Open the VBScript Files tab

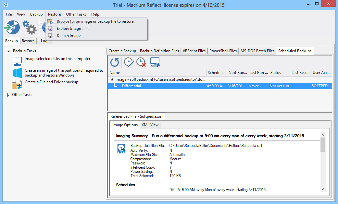194,51
